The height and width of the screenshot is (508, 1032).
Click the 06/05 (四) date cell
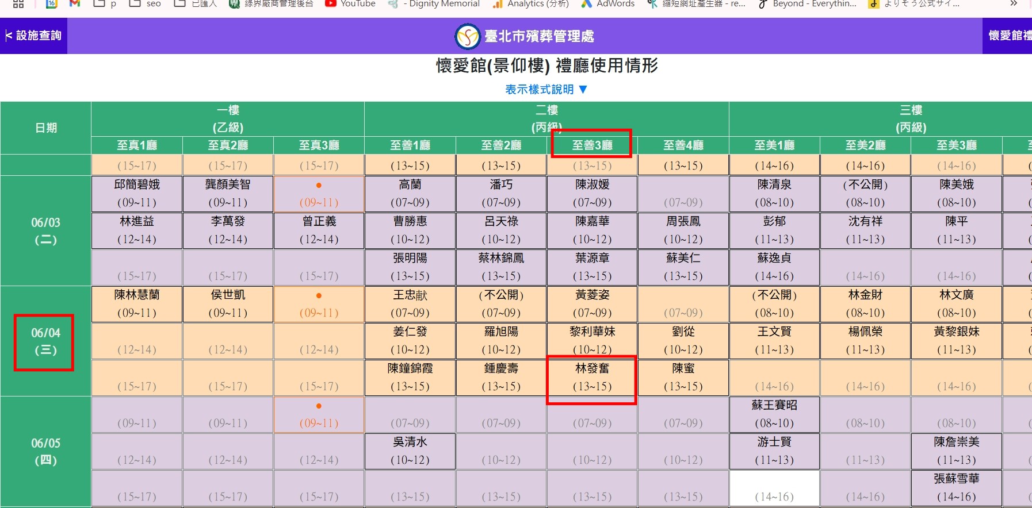coord(45,452)
